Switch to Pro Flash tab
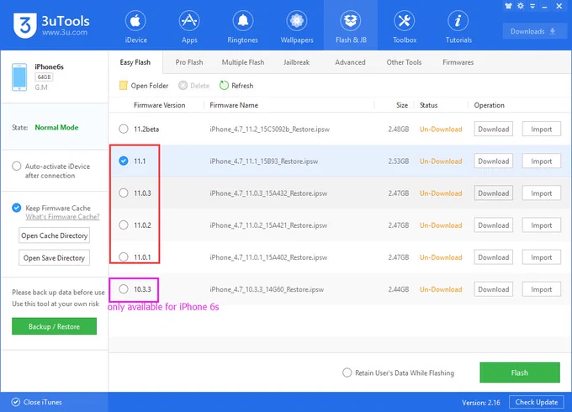Viewport: 572px width, 412px height. coord(189,62)
